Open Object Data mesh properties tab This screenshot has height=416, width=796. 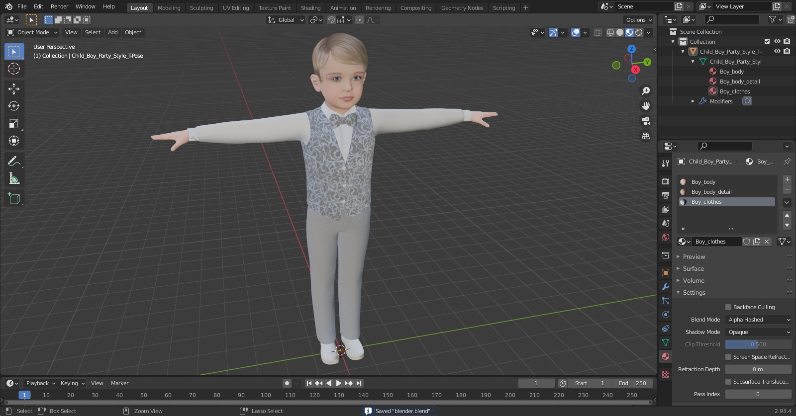(666, 342)
